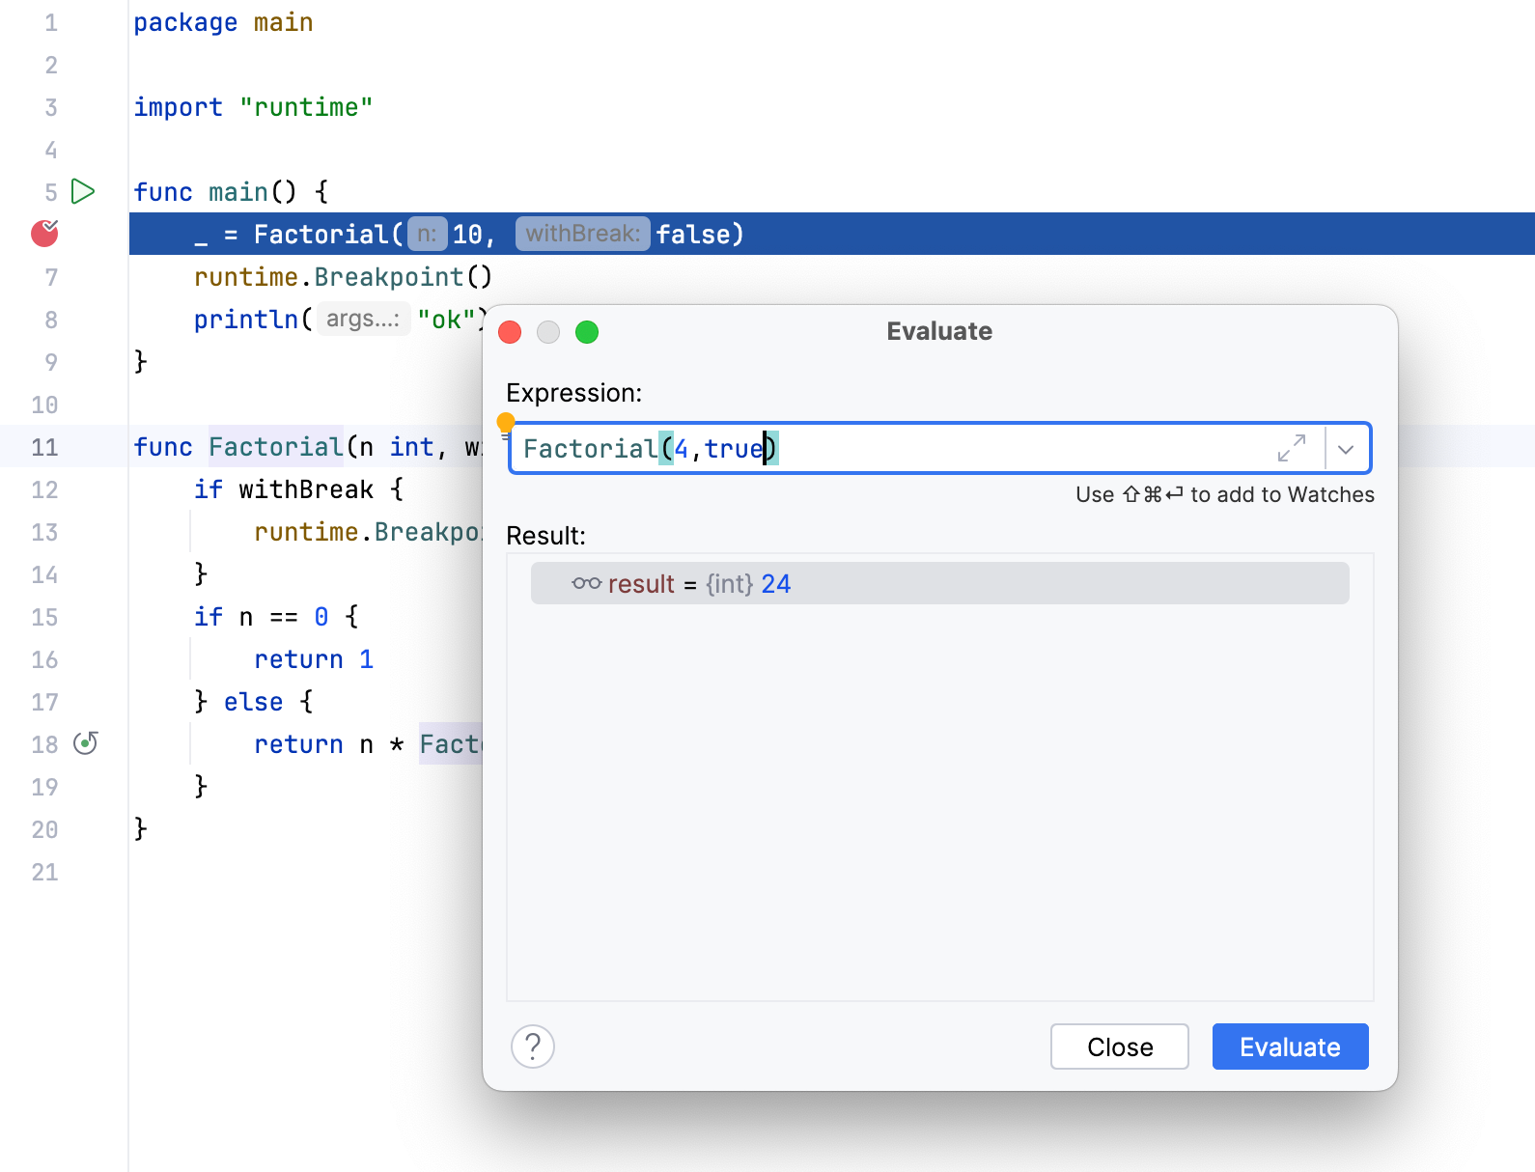The width and height of the screenshot is (1535, 1172).
Task: Click into the Expression input field
Action: click(x=965, y=449)
